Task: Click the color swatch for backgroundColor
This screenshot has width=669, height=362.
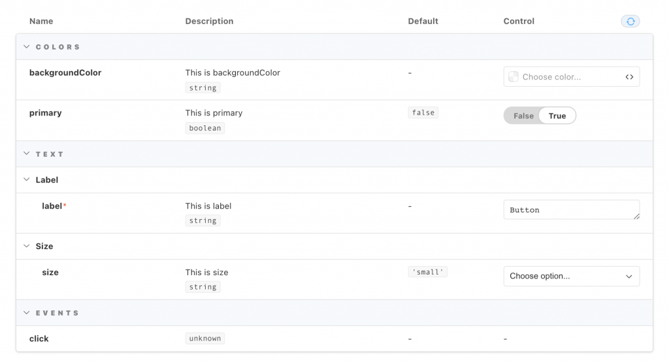Action: coord(514,77)
